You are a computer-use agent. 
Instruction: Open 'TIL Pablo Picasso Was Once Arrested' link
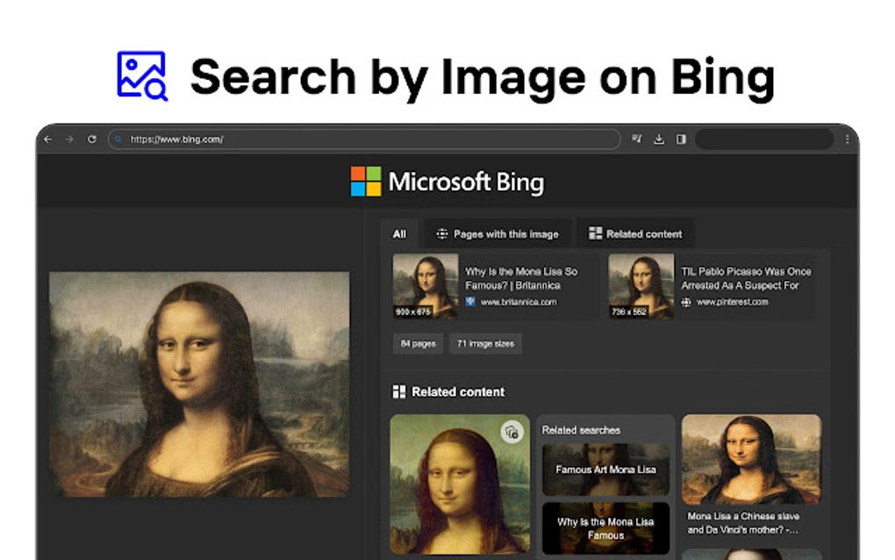click(746, 278)
